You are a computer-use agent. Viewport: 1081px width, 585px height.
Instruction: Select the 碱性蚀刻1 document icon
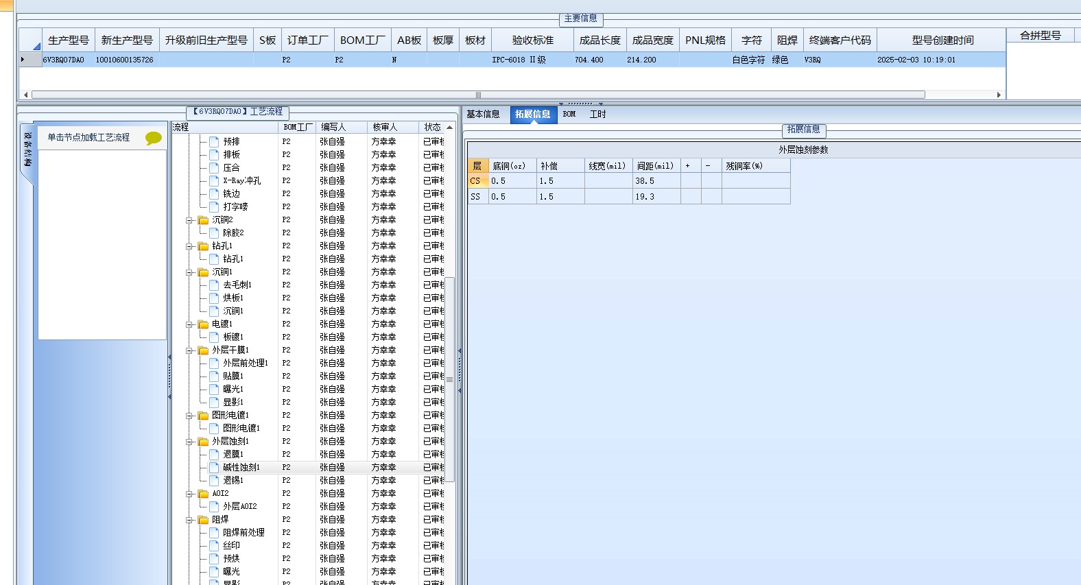click(x=214, y=467)
